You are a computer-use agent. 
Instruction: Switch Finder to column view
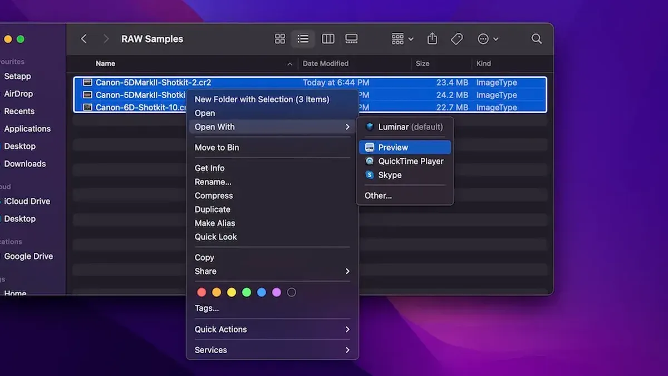tap(328, 38)
